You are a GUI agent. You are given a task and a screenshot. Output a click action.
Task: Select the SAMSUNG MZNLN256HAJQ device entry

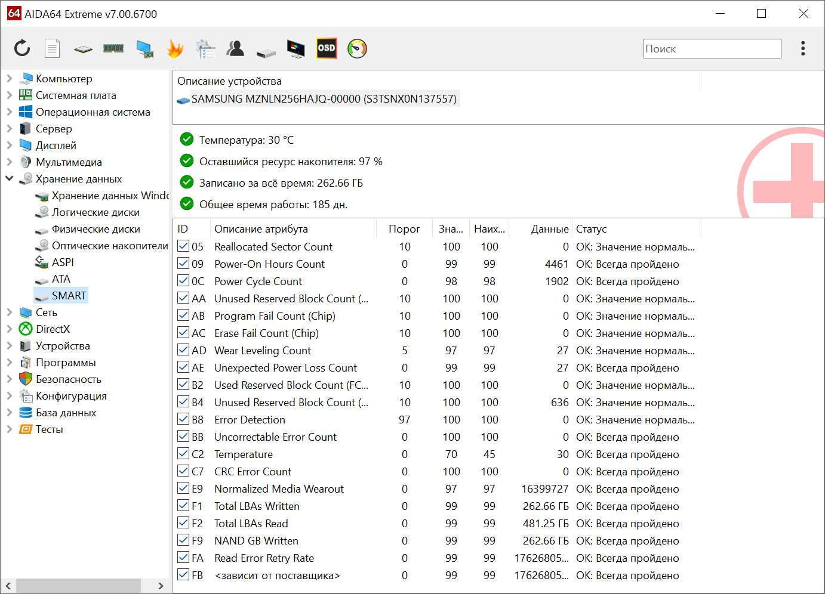tap(324, 99)
